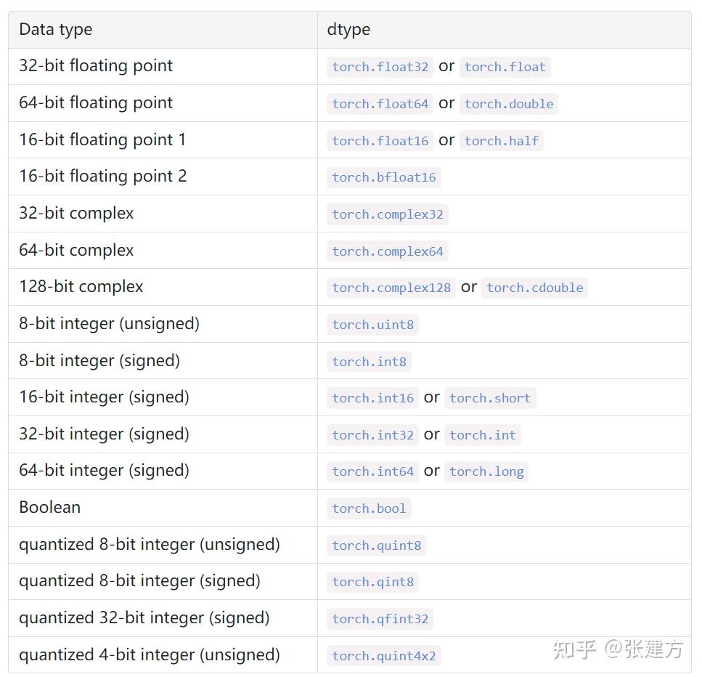This screenshot has width=702, height=677.
Task: Click the torch.complex32 dtype link
Action: 387,214
